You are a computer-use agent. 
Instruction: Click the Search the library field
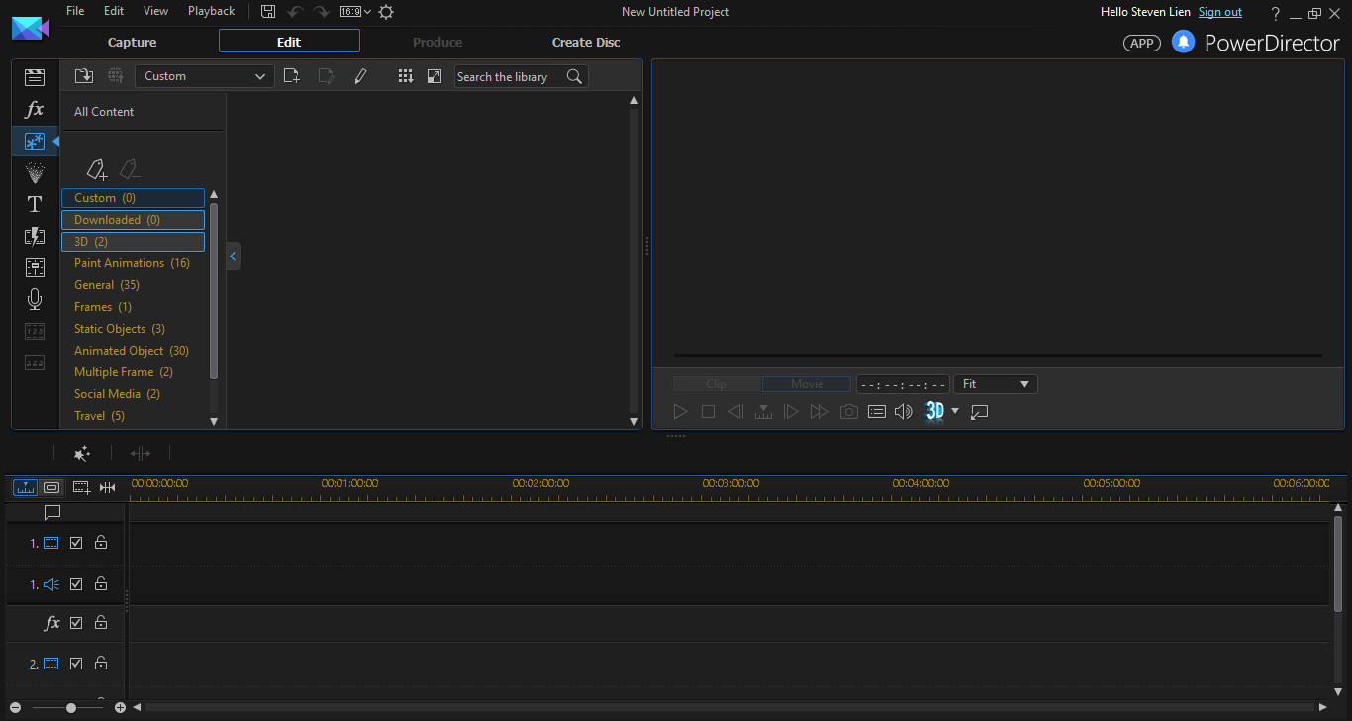[x=510, y=76]
